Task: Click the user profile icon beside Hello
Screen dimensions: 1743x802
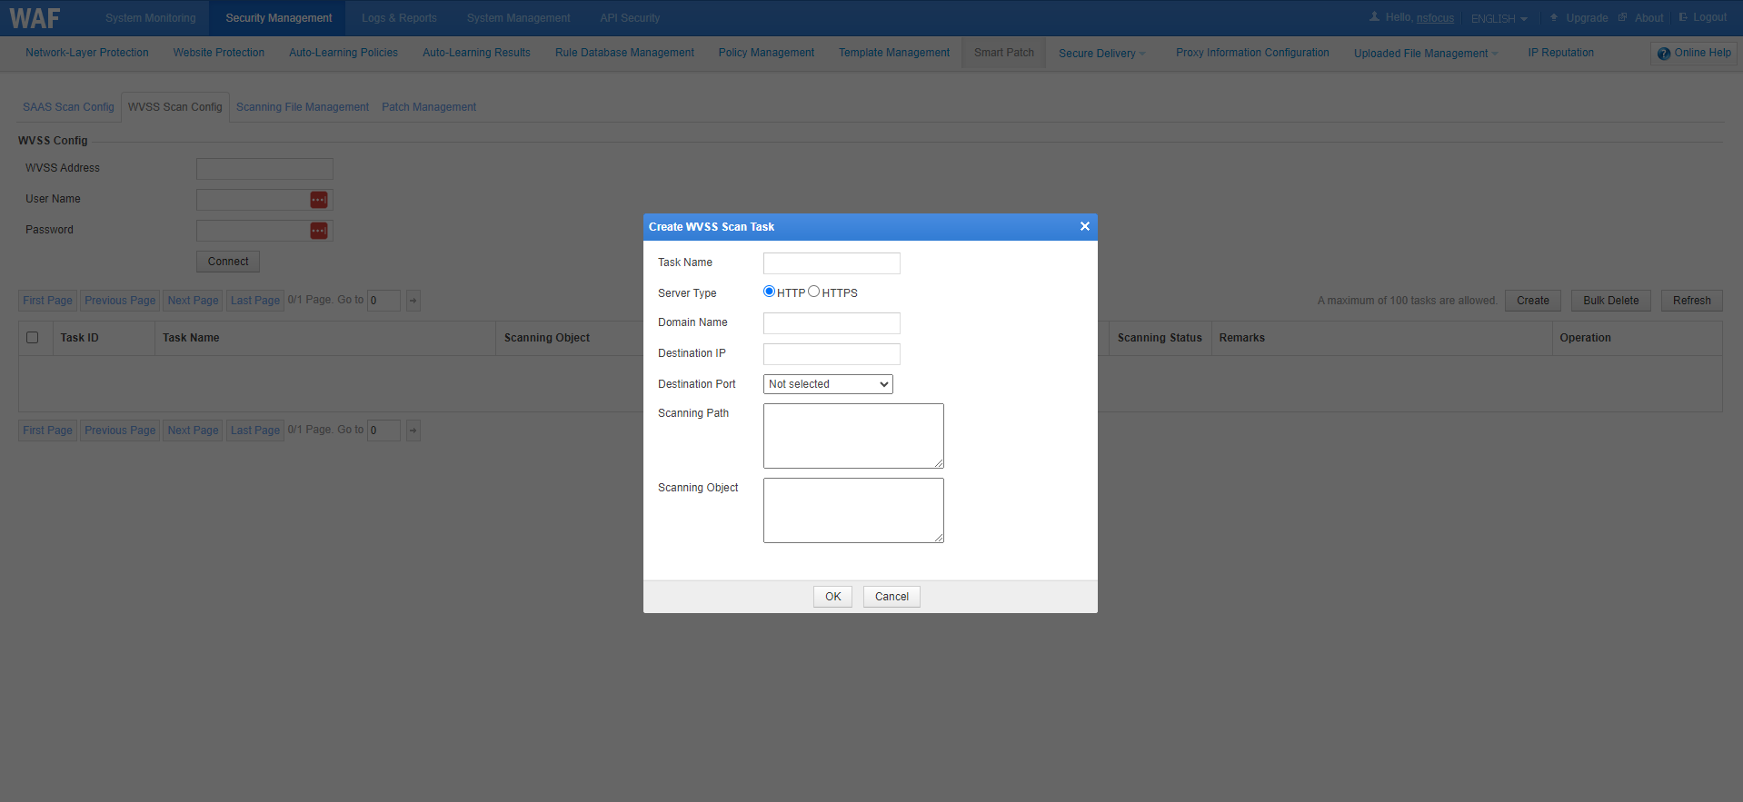Action: click(x=1374, y=17)
